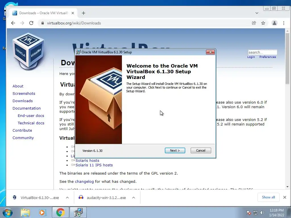Click the page scrollbar up arrow
This screenshot has height=218, width=291.
(287, 31)
